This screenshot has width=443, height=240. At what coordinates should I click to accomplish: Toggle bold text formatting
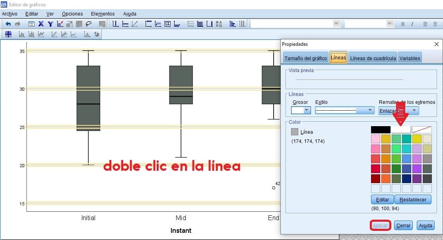click(x=402, y=24)
